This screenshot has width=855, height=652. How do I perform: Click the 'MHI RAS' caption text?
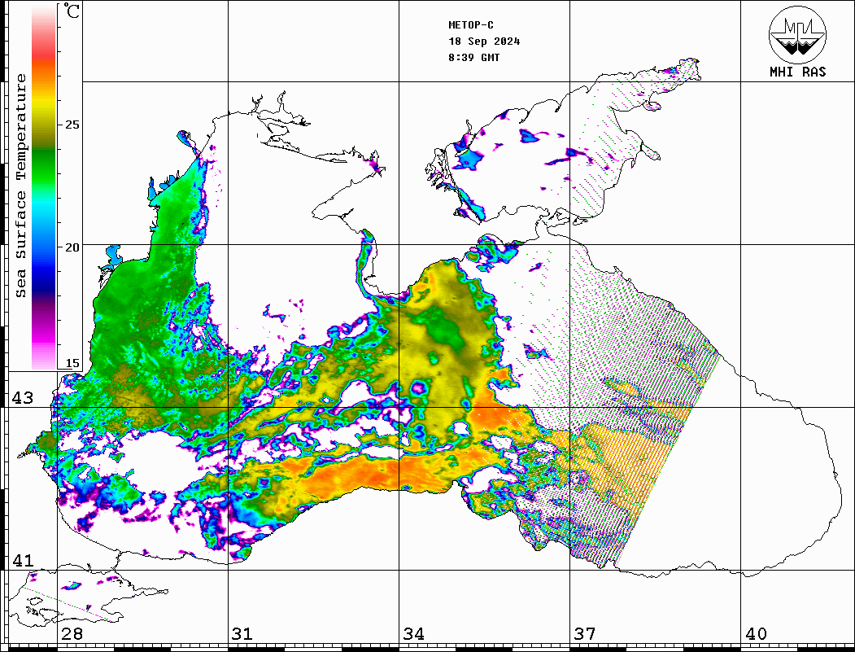(797, 72)
